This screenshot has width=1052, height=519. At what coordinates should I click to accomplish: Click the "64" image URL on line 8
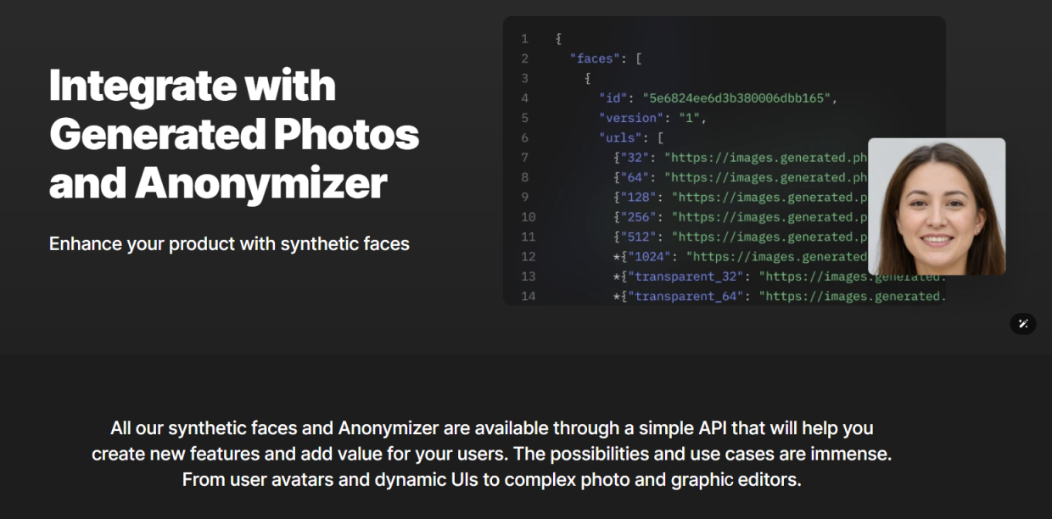coord(765,177)
